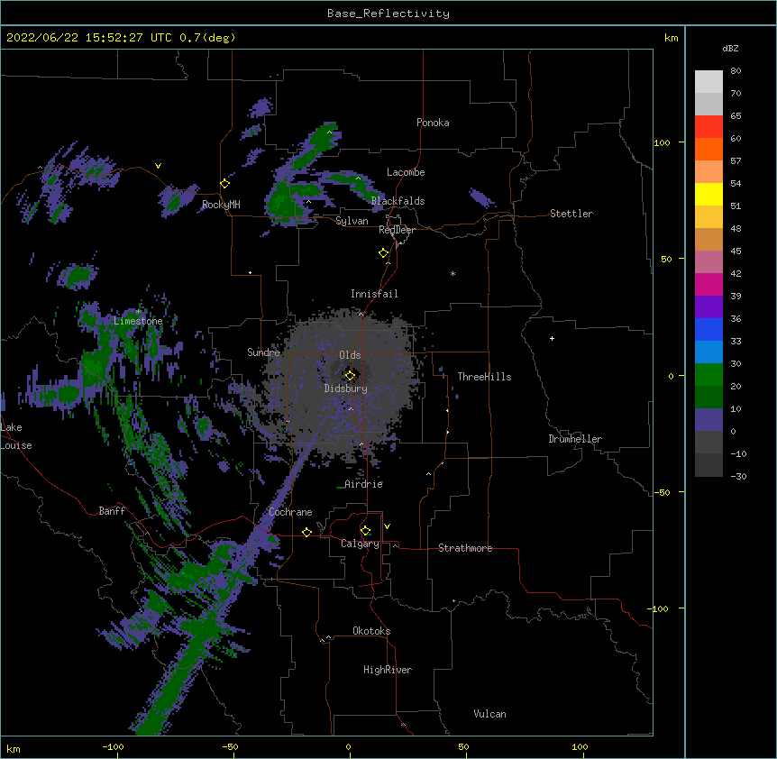Select the yellow swatch in the dBZ legend
Image resolution: width=777 pixels, height=759 pixels.
click(x=708, y=194)
